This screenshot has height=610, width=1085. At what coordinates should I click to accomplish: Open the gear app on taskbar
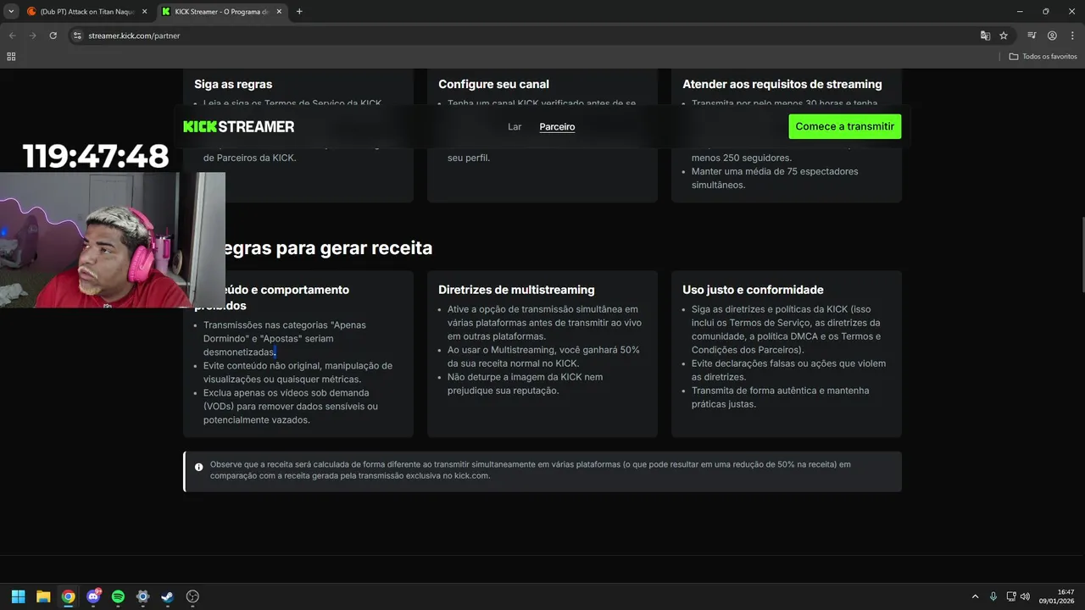click(143, 596)
